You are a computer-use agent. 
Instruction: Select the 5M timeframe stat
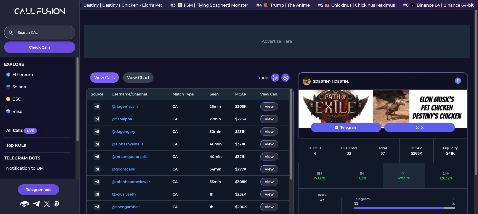(x=320, y=176)
